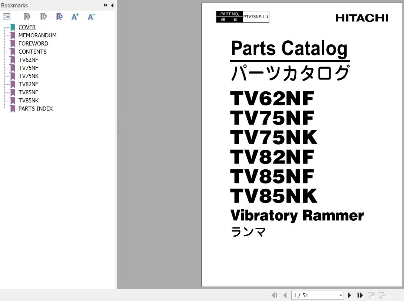Click the 'Parts Catalog' heading on the page
Image resolution: width=404 pixels, height=301 pixels.
289,48
